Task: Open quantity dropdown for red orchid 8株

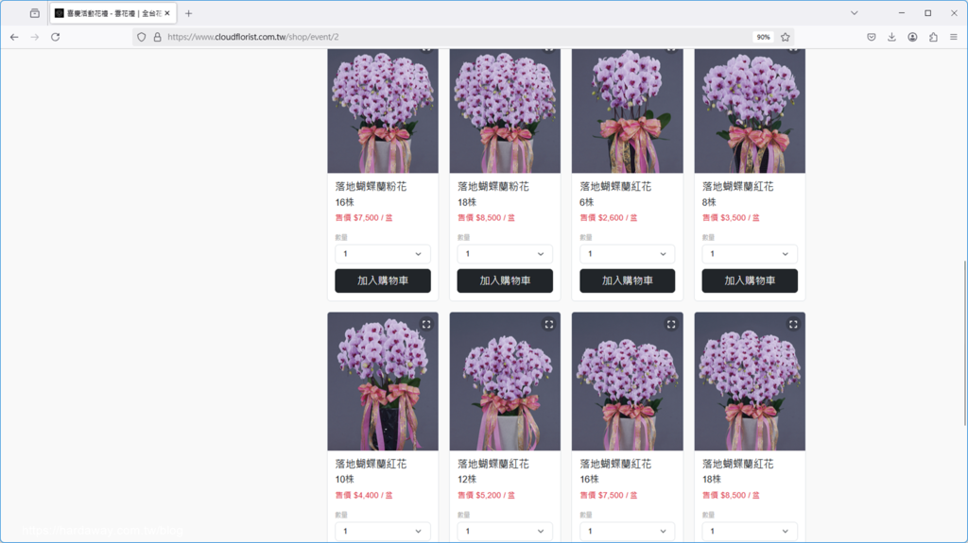Action: click(750, 254)
